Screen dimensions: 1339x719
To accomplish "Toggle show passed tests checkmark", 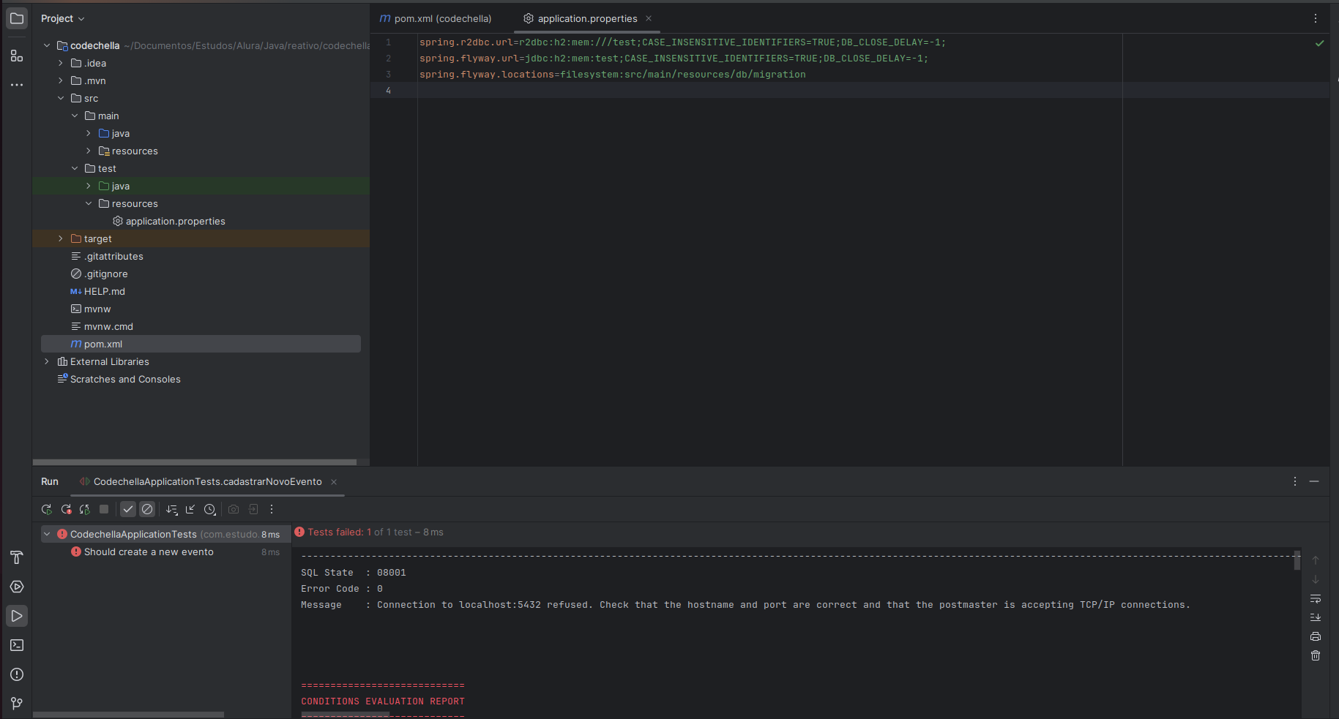I will (x=128, y=509).
